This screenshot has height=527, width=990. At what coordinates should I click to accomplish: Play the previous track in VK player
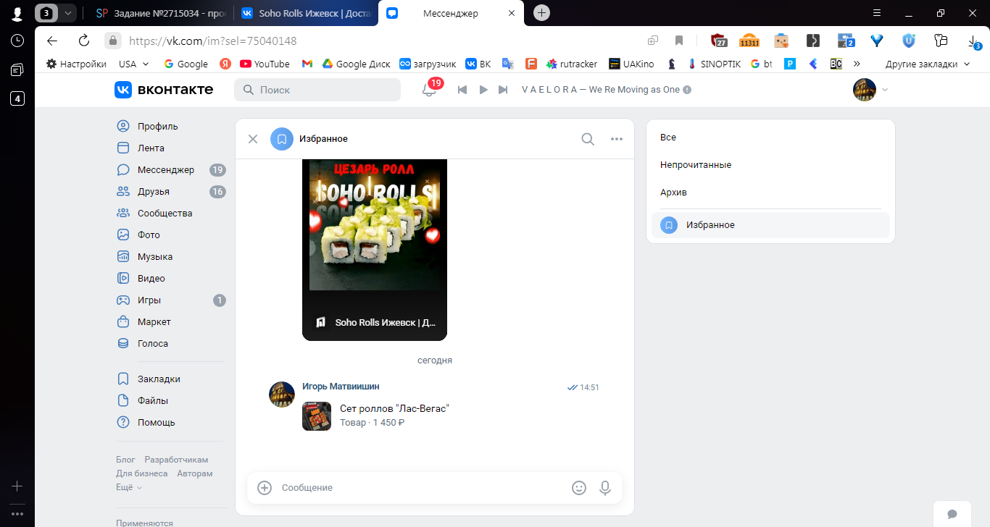click(462, 90)
